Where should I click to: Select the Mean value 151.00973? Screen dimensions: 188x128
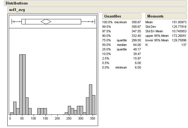179,22
